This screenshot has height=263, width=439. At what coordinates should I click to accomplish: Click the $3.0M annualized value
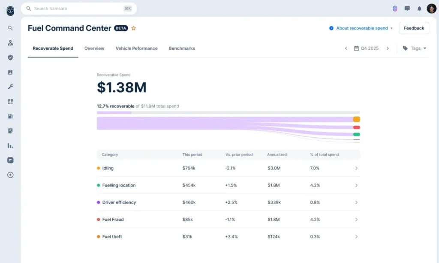click(x=274, y=168)
